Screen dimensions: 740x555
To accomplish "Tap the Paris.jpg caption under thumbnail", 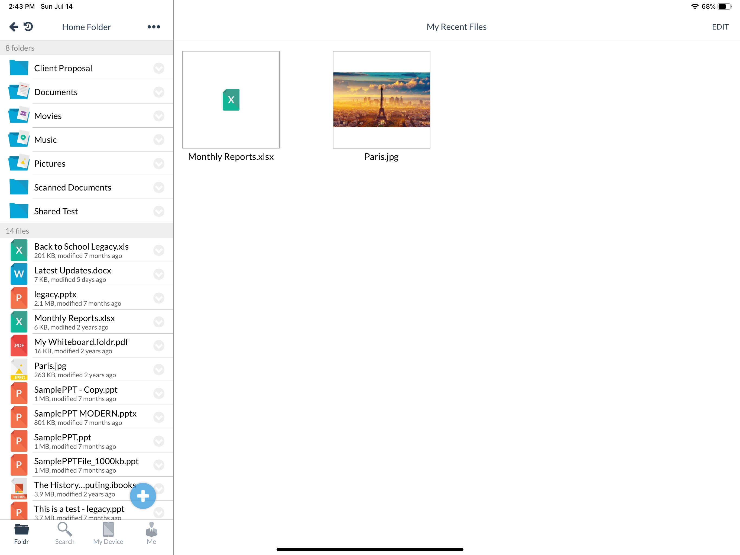I will click(381, 157).
